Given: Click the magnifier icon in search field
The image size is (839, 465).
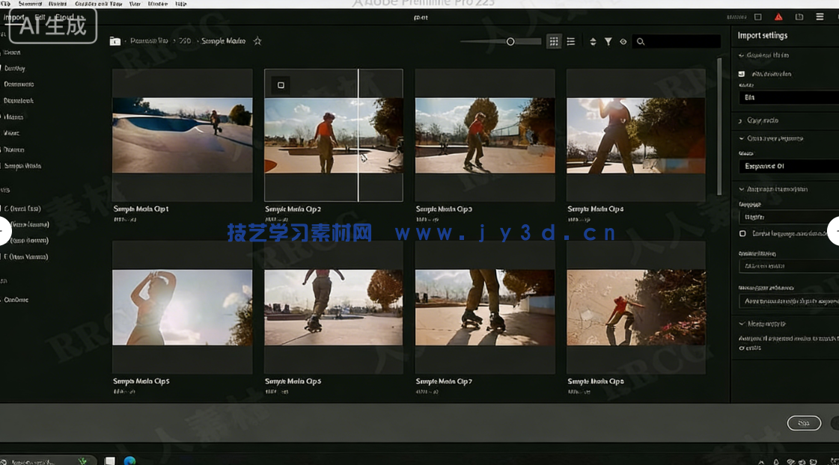Looking at the screenshot, I should pos(641,41).
